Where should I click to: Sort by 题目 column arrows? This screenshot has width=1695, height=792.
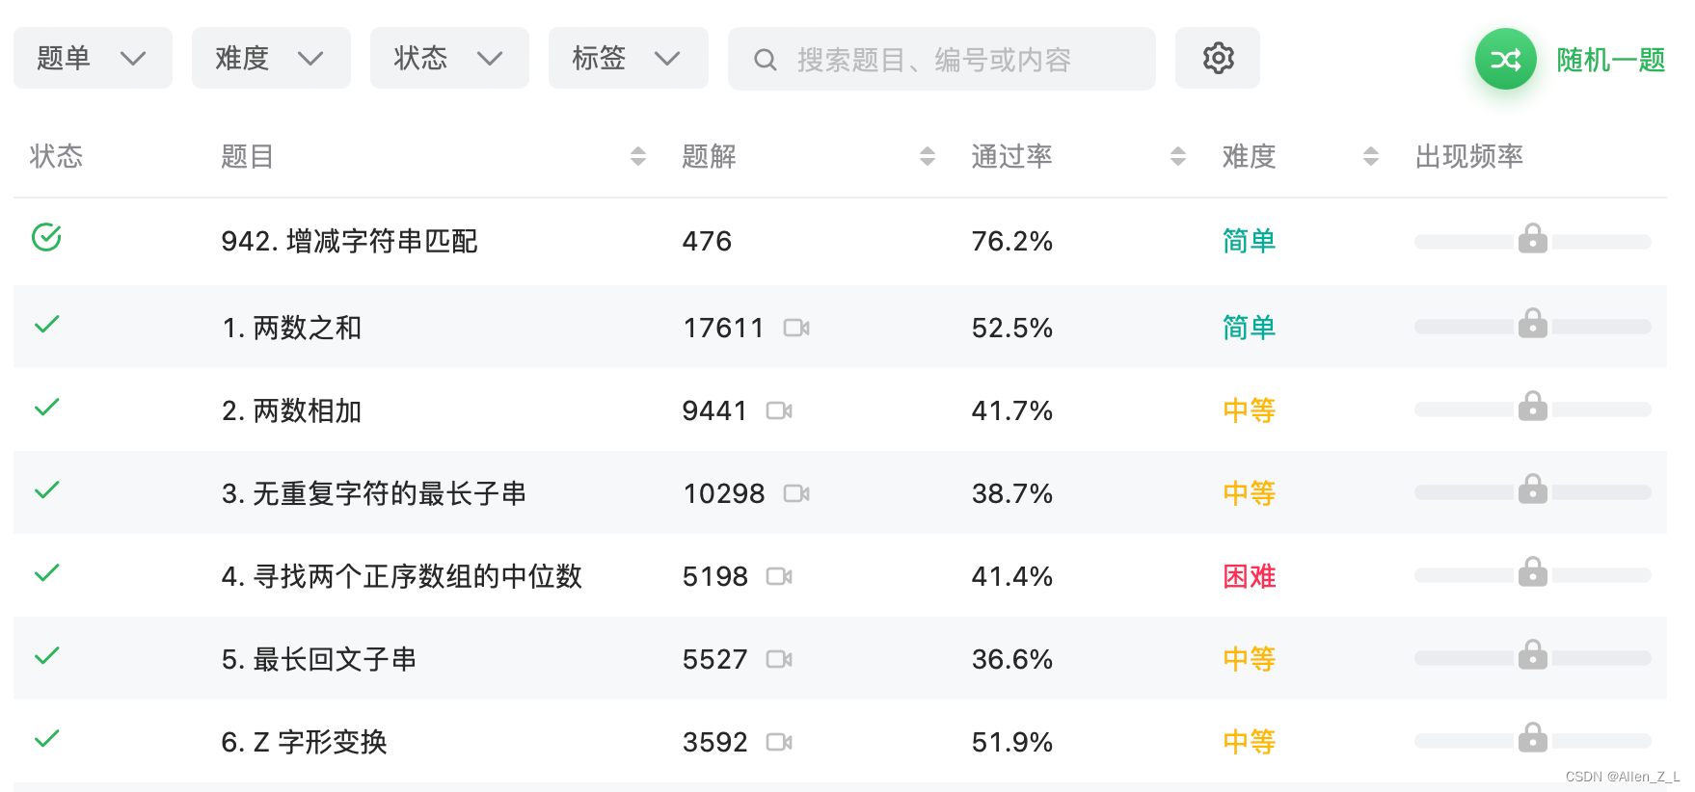coord(637,156)
